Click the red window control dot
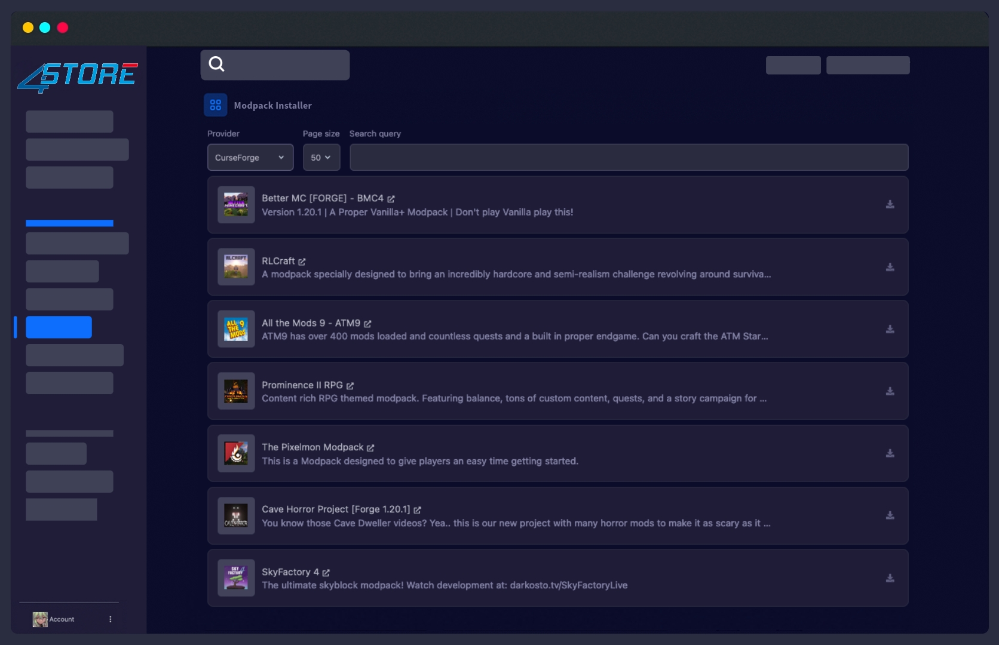The height and width of the screenshot is (645, 999). 62,27
